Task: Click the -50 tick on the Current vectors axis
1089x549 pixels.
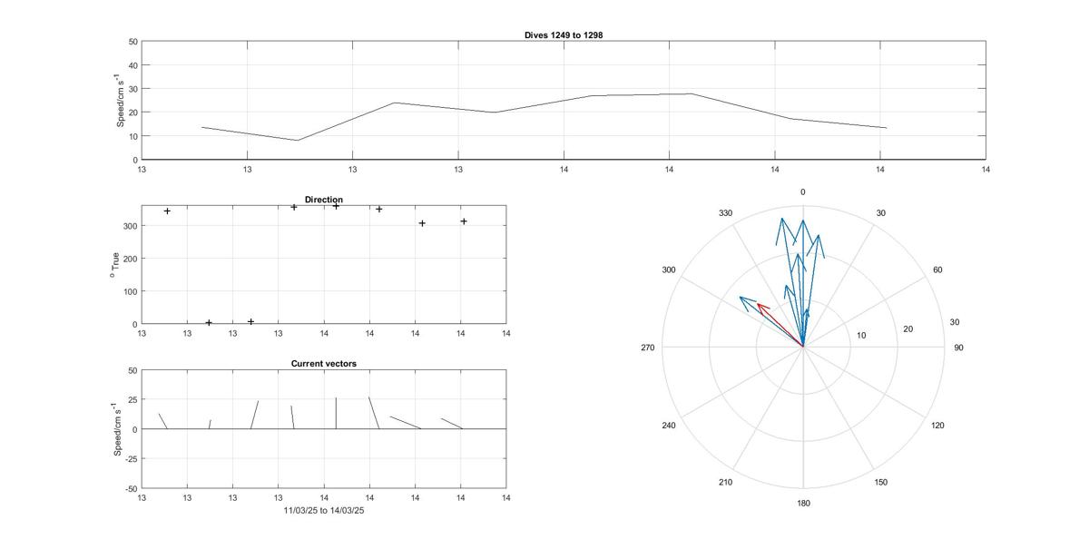Action: click(x=131, y=489)
